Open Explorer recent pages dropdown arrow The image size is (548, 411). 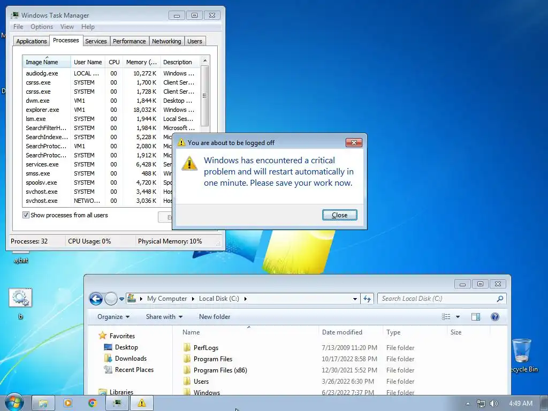(121, 299)
